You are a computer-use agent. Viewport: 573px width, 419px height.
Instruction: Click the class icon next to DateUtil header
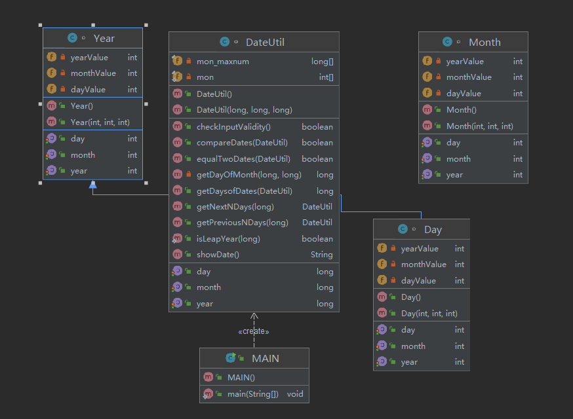224,42
